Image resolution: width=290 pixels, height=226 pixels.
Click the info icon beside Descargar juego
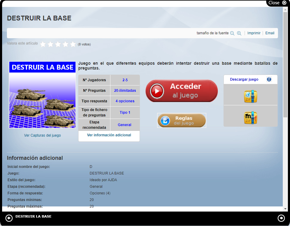point(269,79)
